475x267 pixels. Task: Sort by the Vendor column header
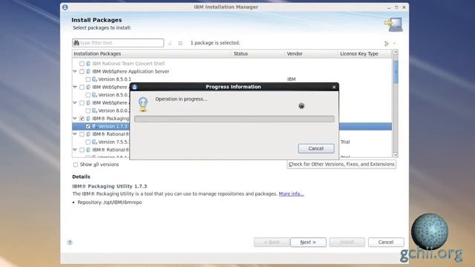point(312,53)
